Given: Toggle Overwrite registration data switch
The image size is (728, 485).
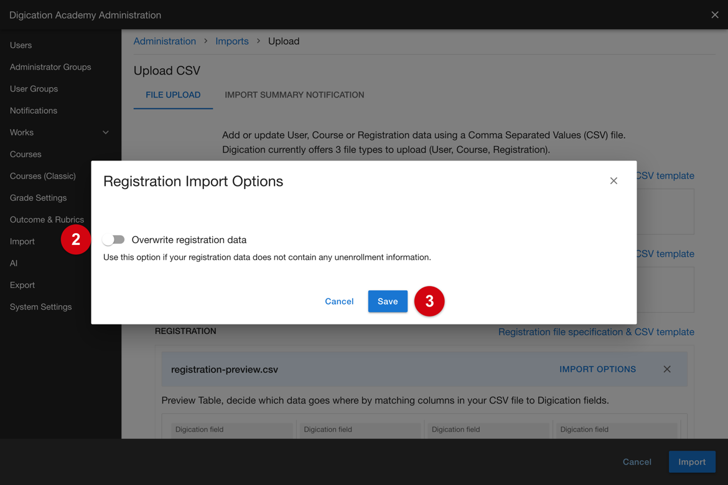Looking at the screenshot, I should tap(114, 239).
